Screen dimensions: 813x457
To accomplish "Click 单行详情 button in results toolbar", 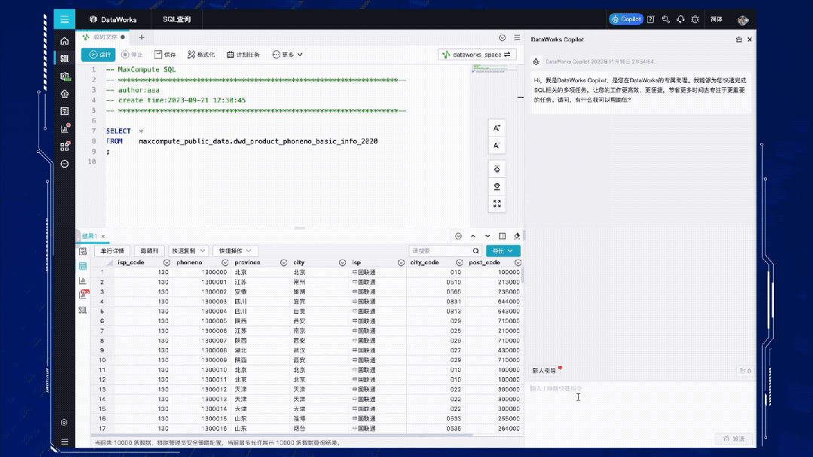I will (112, 251).
